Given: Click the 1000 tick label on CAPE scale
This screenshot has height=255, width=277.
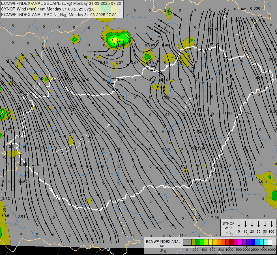Looking at the screenshot, I should coord(229,250).
